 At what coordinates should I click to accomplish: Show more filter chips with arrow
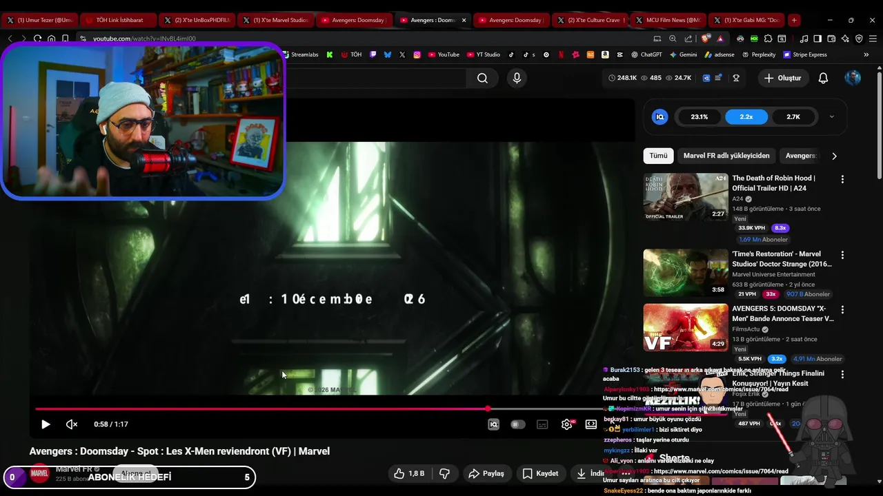click(x=834, y=156)
